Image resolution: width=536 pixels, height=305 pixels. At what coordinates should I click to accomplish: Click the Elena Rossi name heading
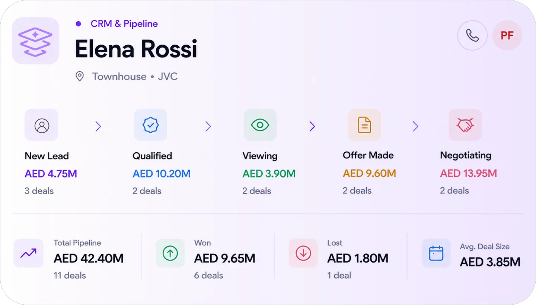coord(136,49)
